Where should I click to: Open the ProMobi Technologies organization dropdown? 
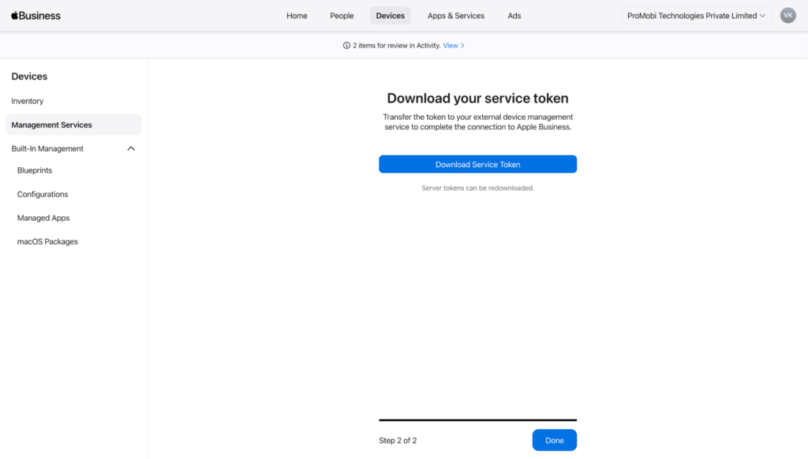[x=696, y=16]
